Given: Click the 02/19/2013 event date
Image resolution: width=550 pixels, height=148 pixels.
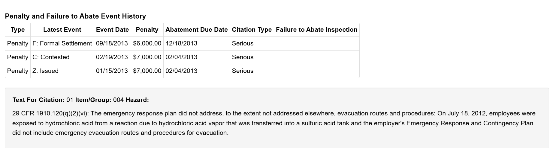Looking at the screenshot, I should (112, 57).
